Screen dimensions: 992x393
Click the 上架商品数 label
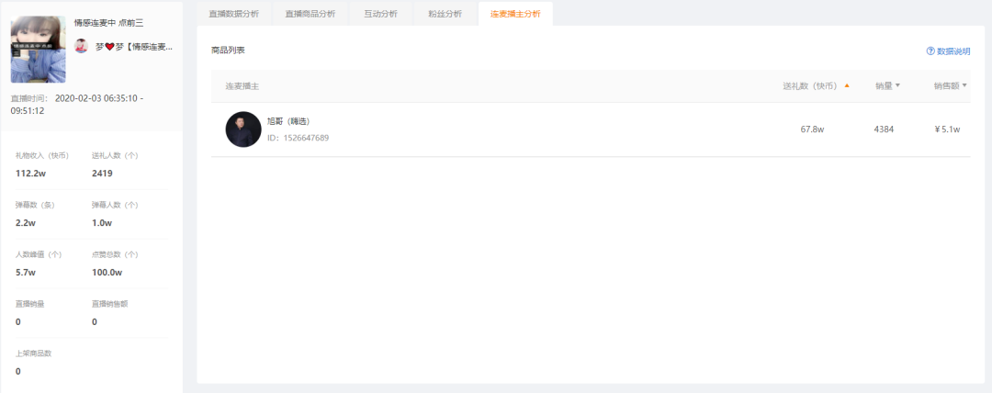[34, 354]
